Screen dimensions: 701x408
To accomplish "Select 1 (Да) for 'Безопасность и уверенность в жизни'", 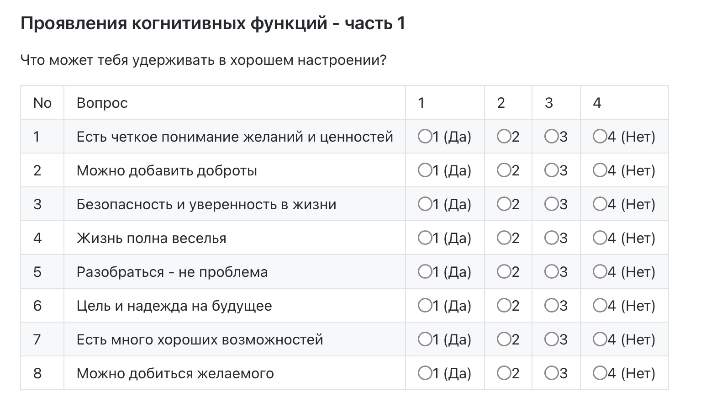I will tap(425, 204).
